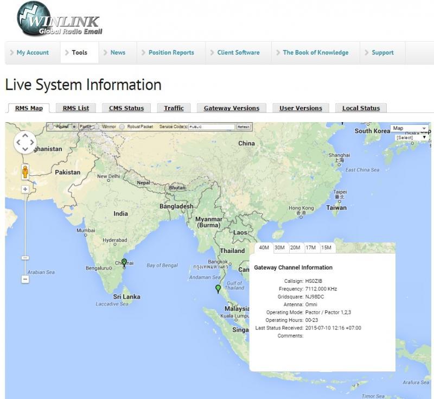Click the Refresh button

tap(243, 127)
